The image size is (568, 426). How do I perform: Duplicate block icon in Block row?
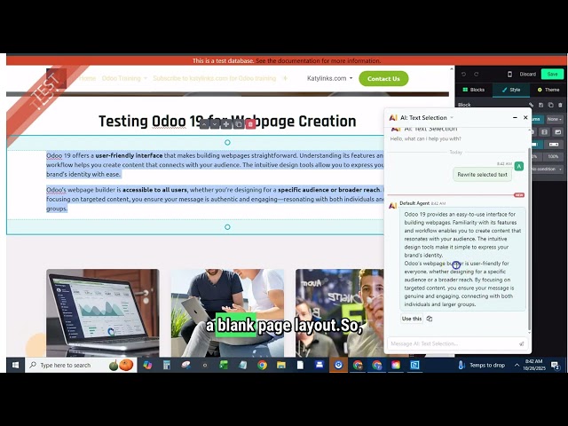[x=550, y=105]
